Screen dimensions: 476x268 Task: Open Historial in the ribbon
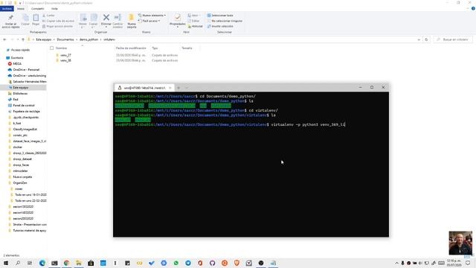click(195, 27)
